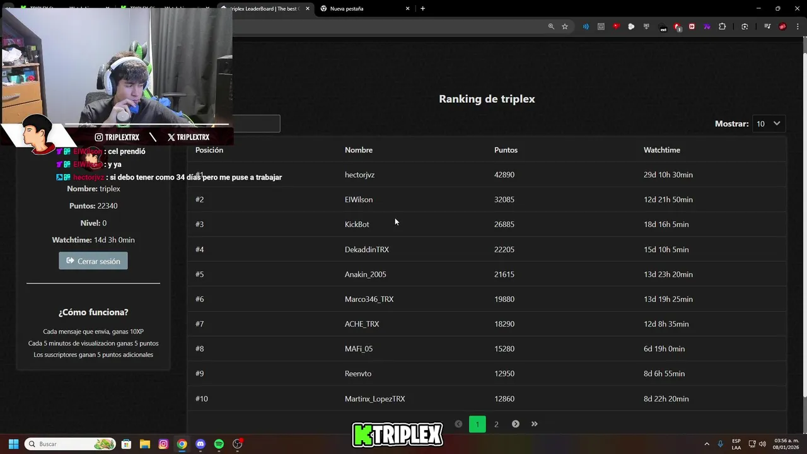807x454 pixels.
Task: Open the network status tray icon
Action: 752,444
